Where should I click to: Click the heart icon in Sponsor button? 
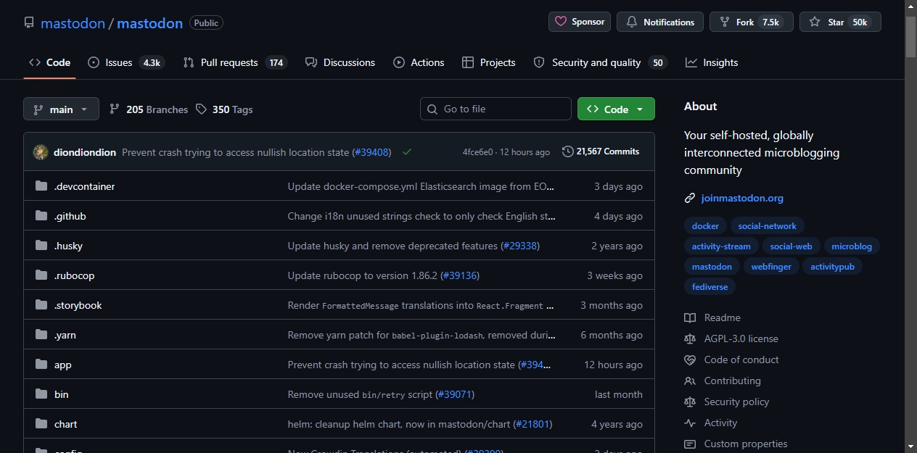pyautogui.click(x=561, y=22)
